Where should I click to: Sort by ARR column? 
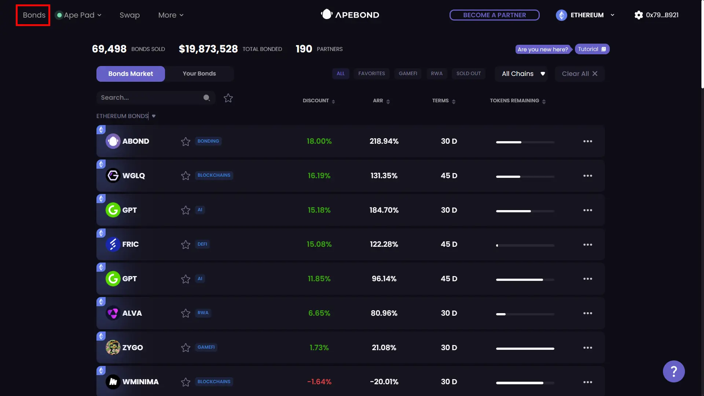click(381, 101)
